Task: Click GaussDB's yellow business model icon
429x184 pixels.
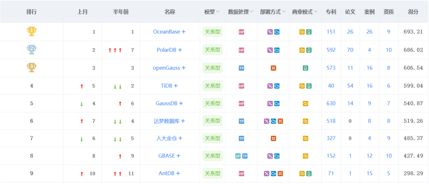Action: pyautogui.click(x=305, y=103)
